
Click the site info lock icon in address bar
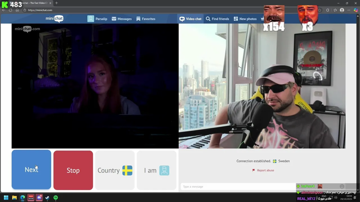[x=25, y=10]
